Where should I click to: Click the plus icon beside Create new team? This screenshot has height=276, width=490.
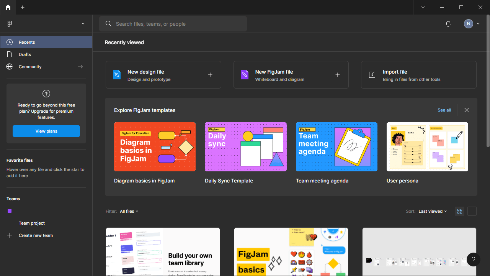[10, 235]
